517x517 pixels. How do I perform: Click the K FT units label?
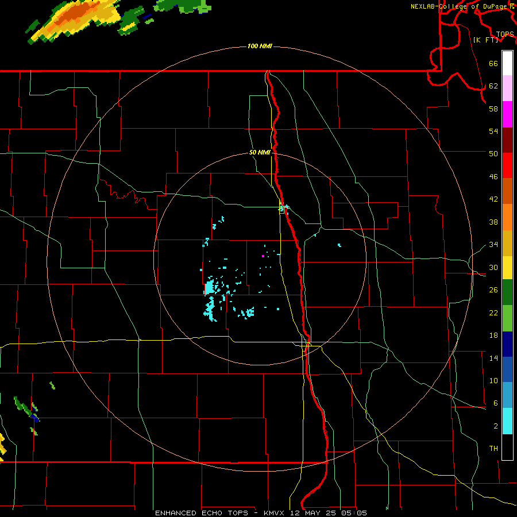pyautogui.click(x=485, y=40)
